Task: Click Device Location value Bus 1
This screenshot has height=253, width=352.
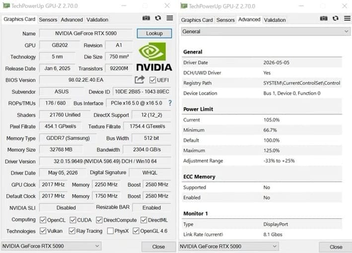Action: pos(291,93)
